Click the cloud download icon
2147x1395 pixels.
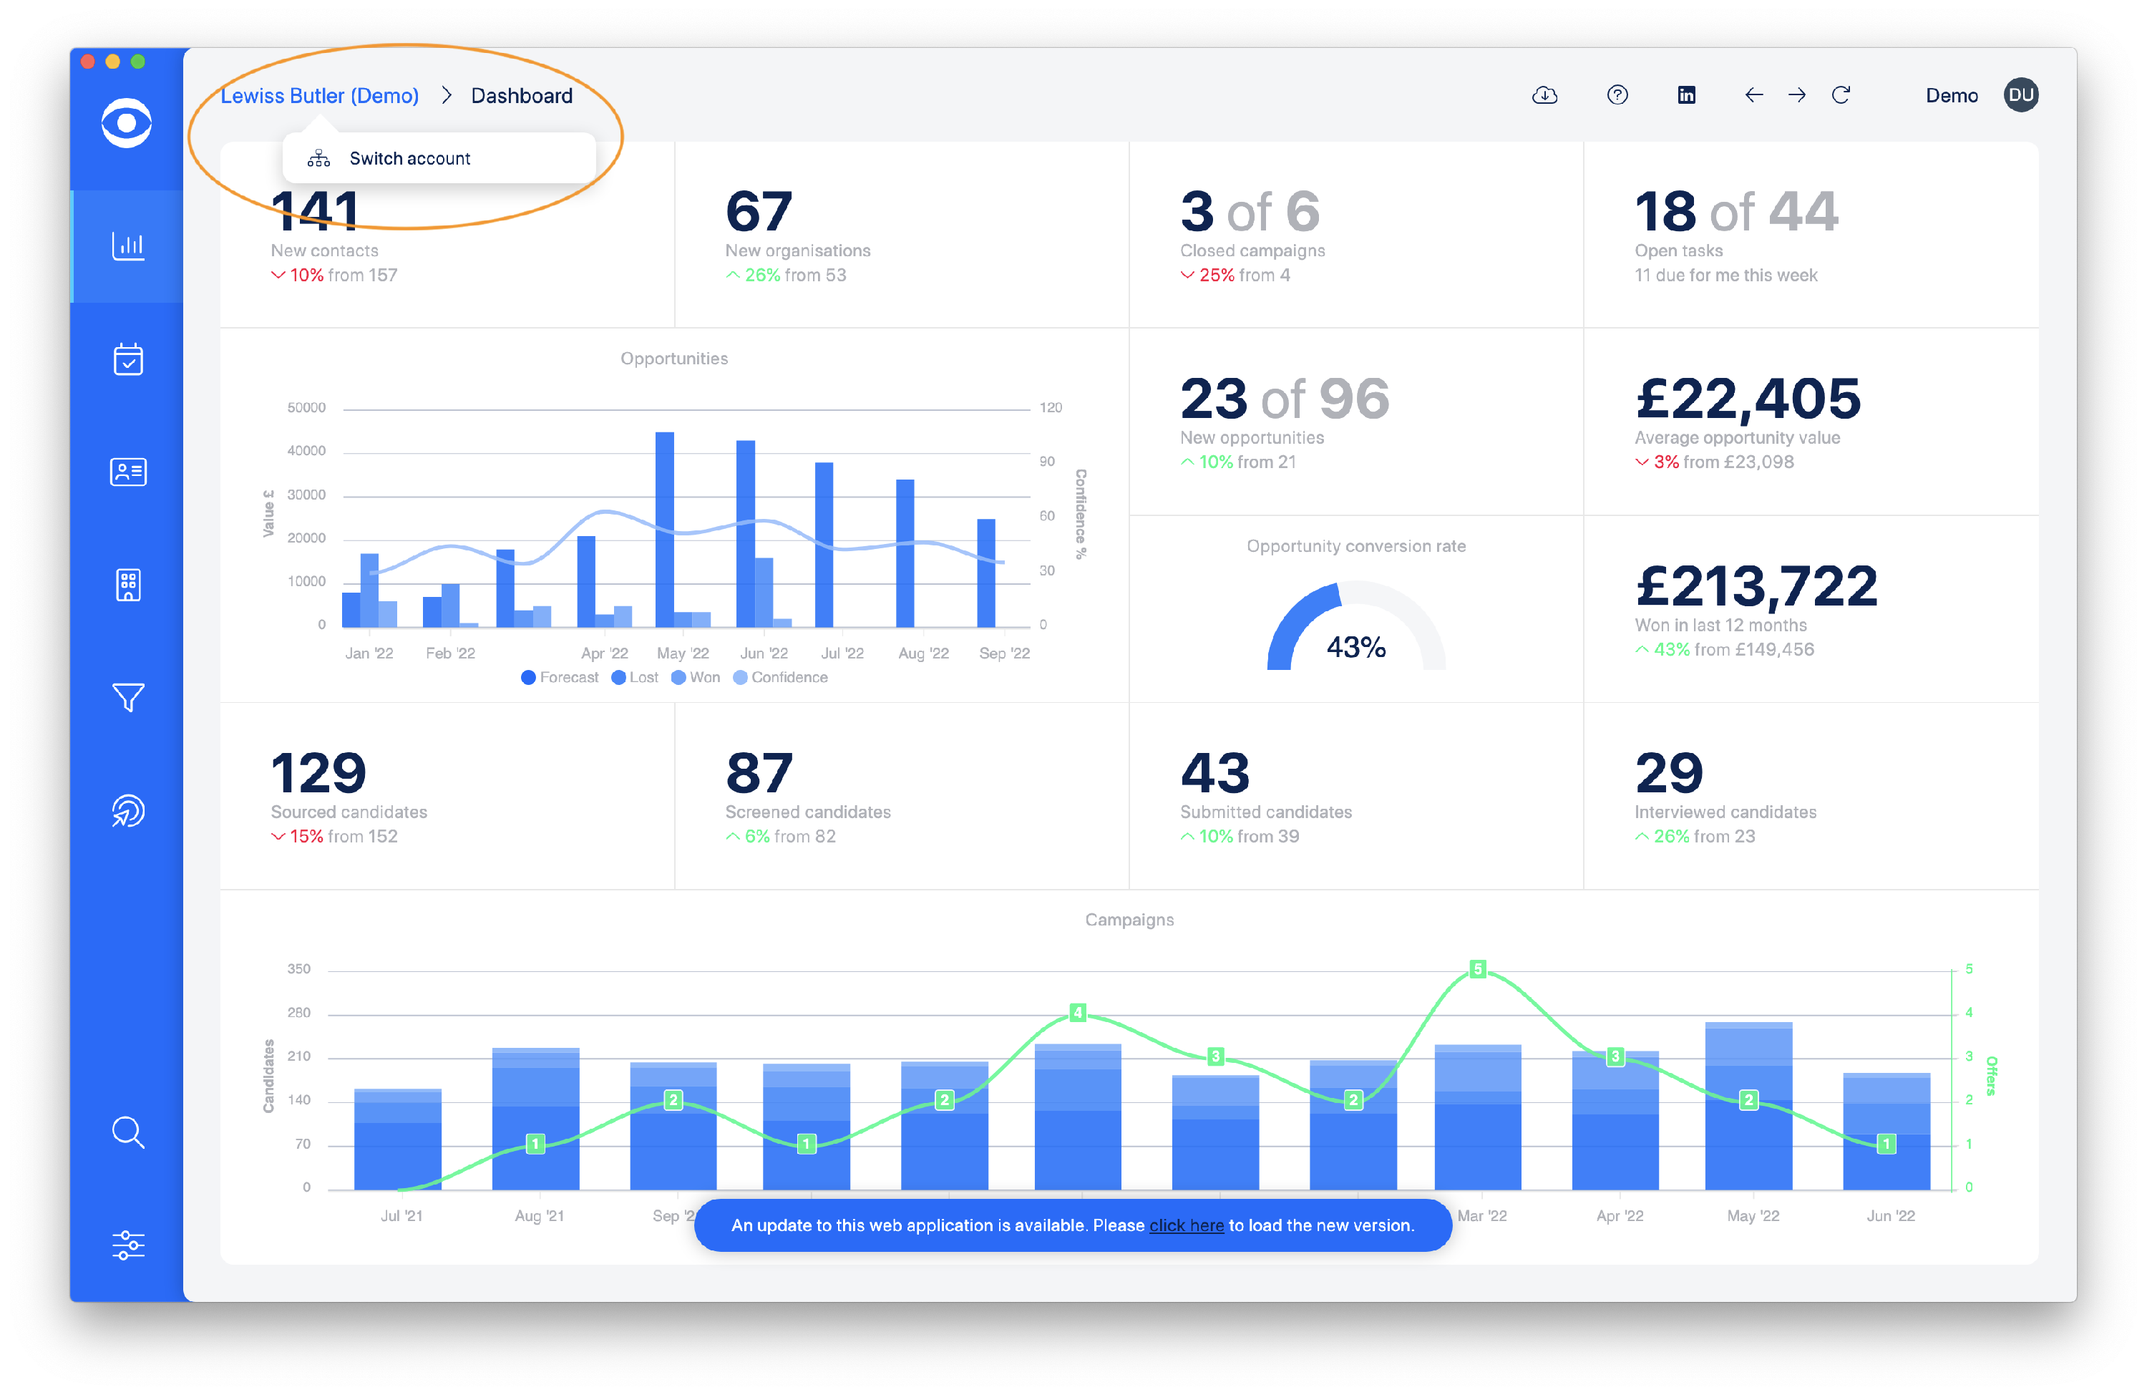point(1544,94)
